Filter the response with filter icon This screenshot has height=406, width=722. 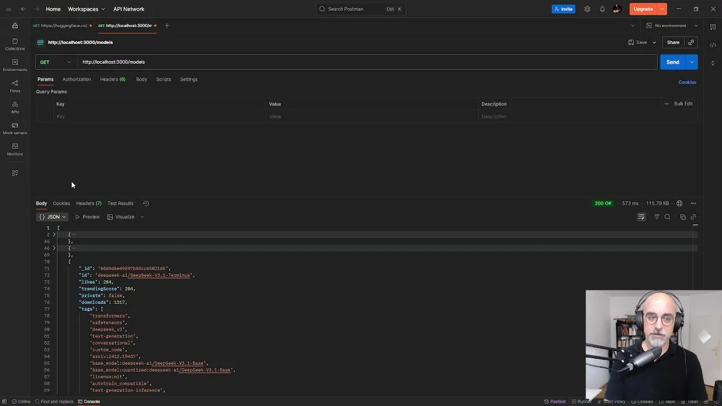click(657, 217)
